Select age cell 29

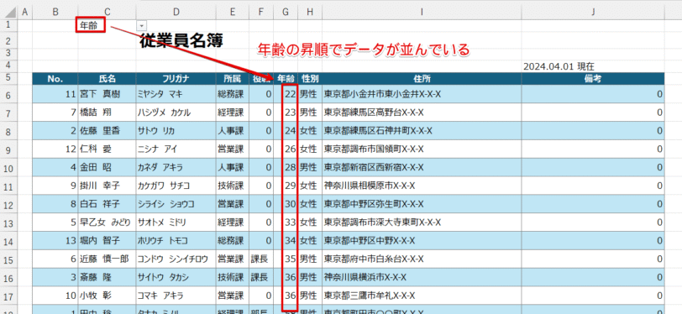(286, 186)
